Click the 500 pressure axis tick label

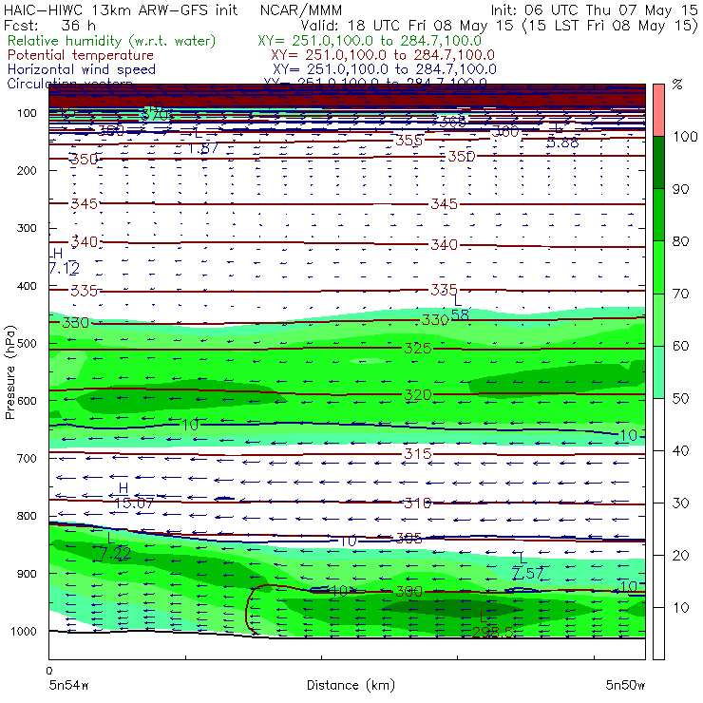(x=27, y=343)
